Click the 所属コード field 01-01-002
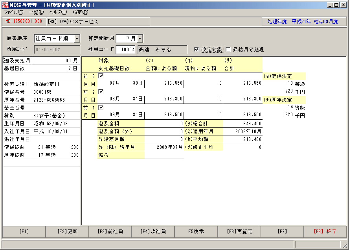 [57, 50]
